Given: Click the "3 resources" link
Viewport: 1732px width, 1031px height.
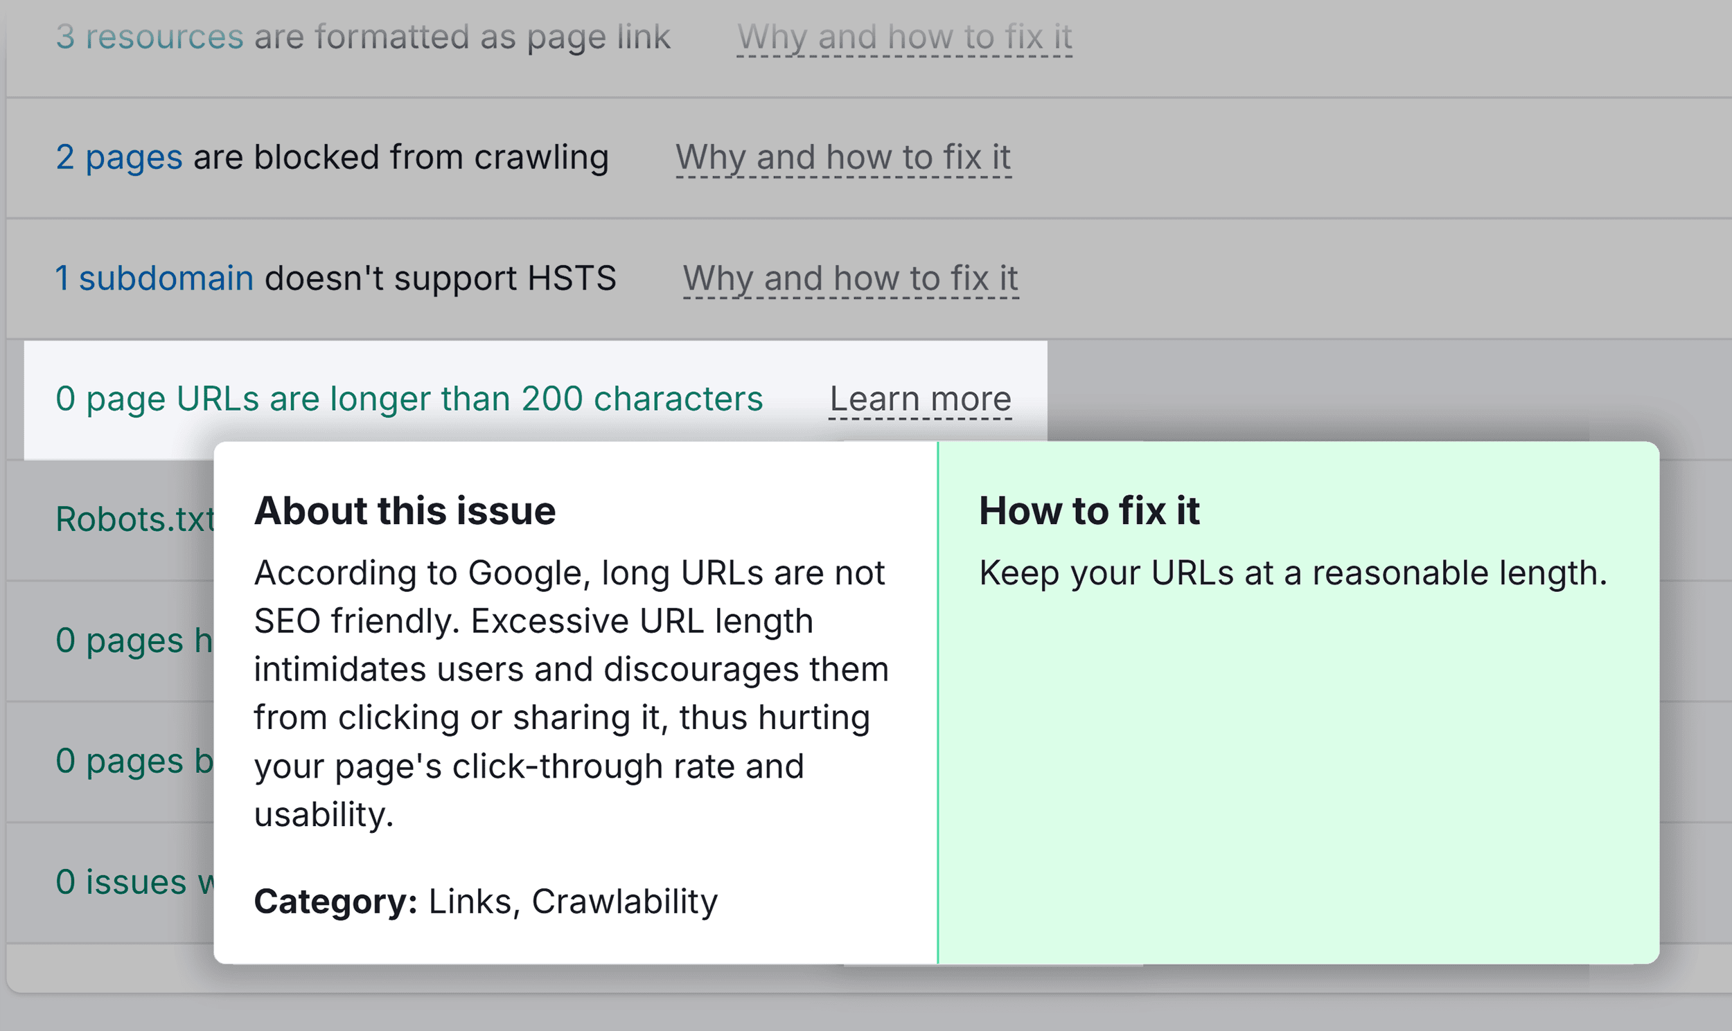Looking at the screenshot, I should 150,37.
